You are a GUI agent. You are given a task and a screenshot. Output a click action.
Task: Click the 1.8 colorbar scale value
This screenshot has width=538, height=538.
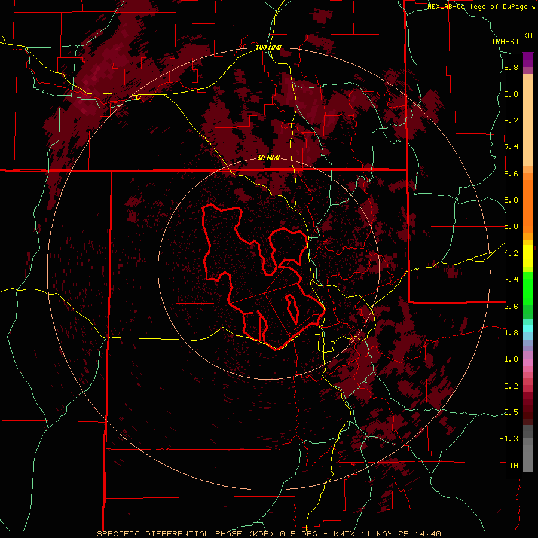click(x=511, y=333)
